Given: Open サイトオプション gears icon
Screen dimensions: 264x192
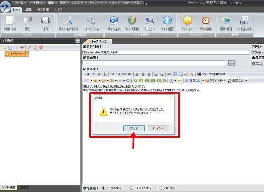Looking at the screenshot, I should tap(91, 21).
